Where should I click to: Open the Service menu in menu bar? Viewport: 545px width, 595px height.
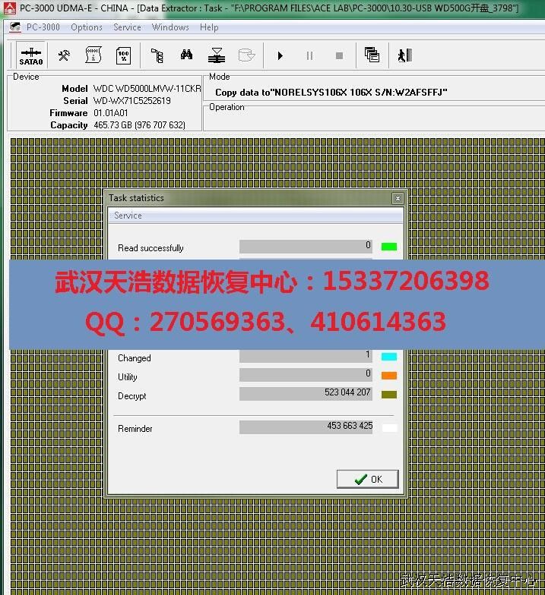pyautogui.click(x=127, y=27)
